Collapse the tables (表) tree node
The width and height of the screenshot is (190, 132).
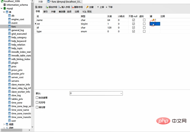4,12
